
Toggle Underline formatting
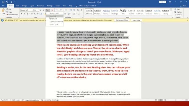27,14
